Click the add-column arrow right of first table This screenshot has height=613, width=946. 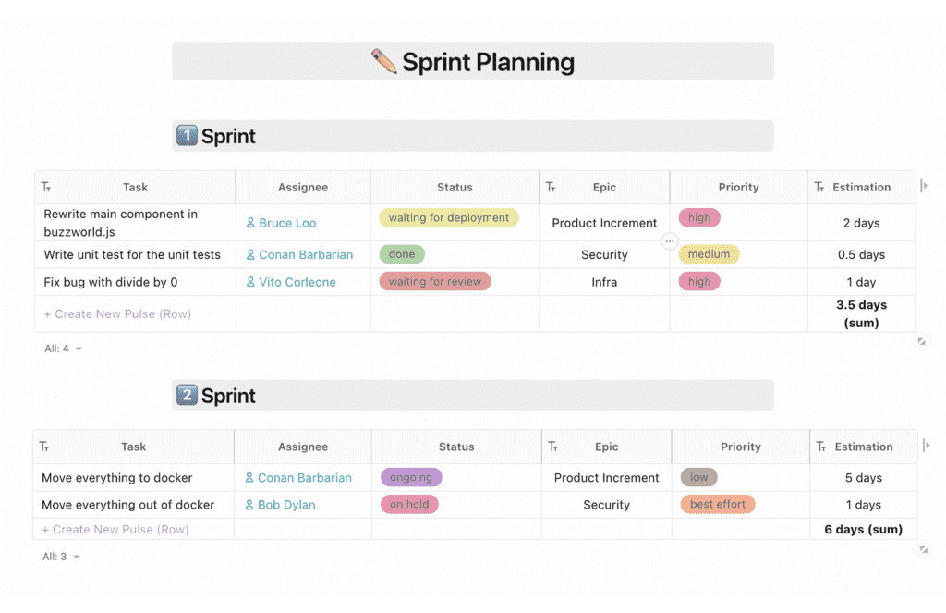click(x=924, y=187)
